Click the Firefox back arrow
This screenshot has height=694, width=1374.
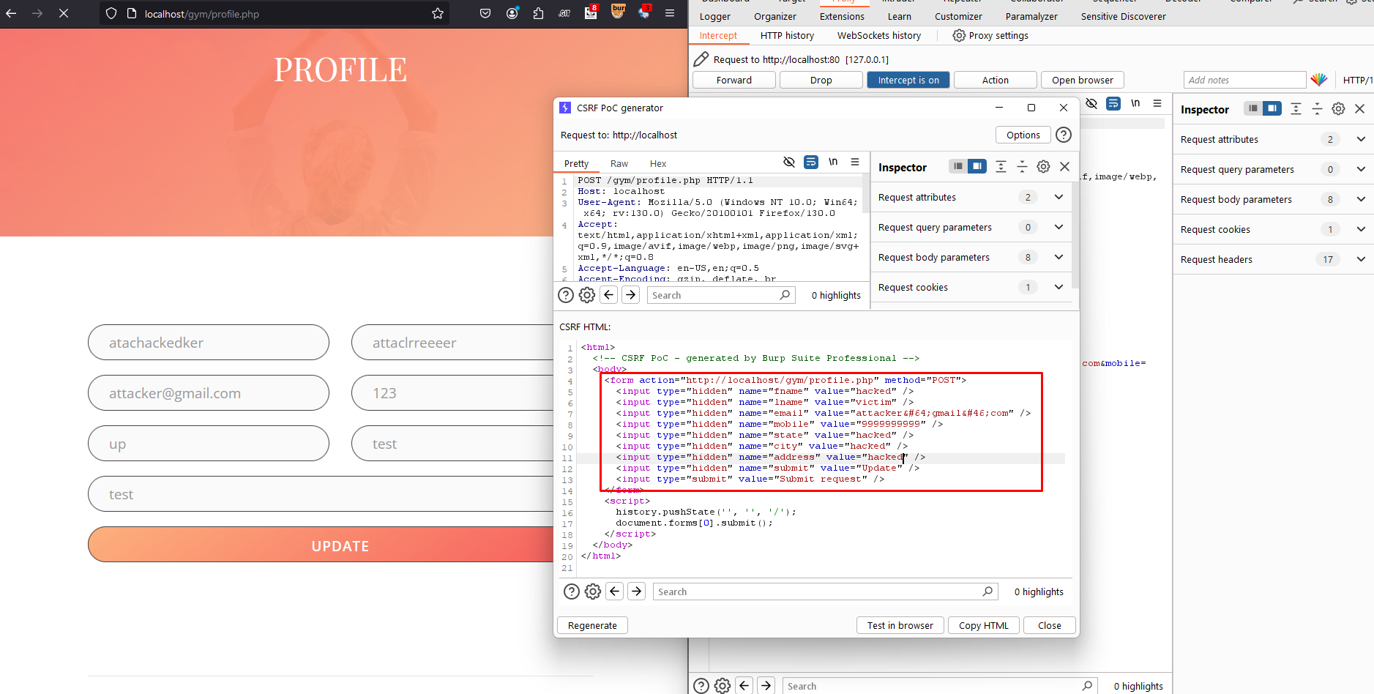[x=11, y=13]
